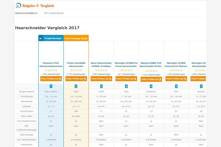Click the Panasonic product image area
Image resolution: width=221 pixels, height=147 pixels.
(51, 51)
